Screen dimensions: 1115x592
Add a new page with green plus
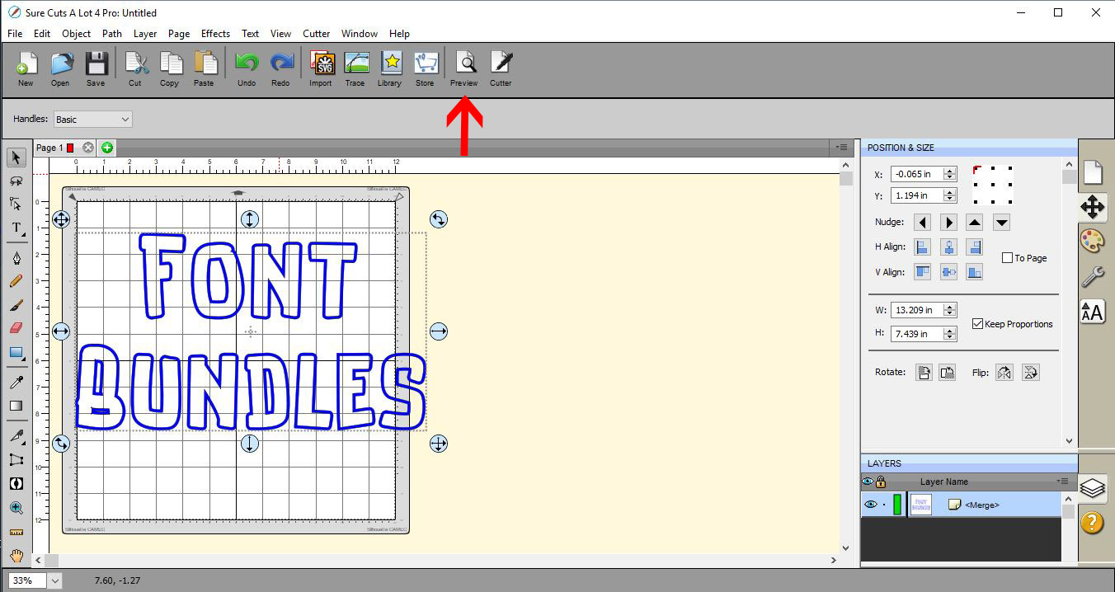tap(106, 147)
